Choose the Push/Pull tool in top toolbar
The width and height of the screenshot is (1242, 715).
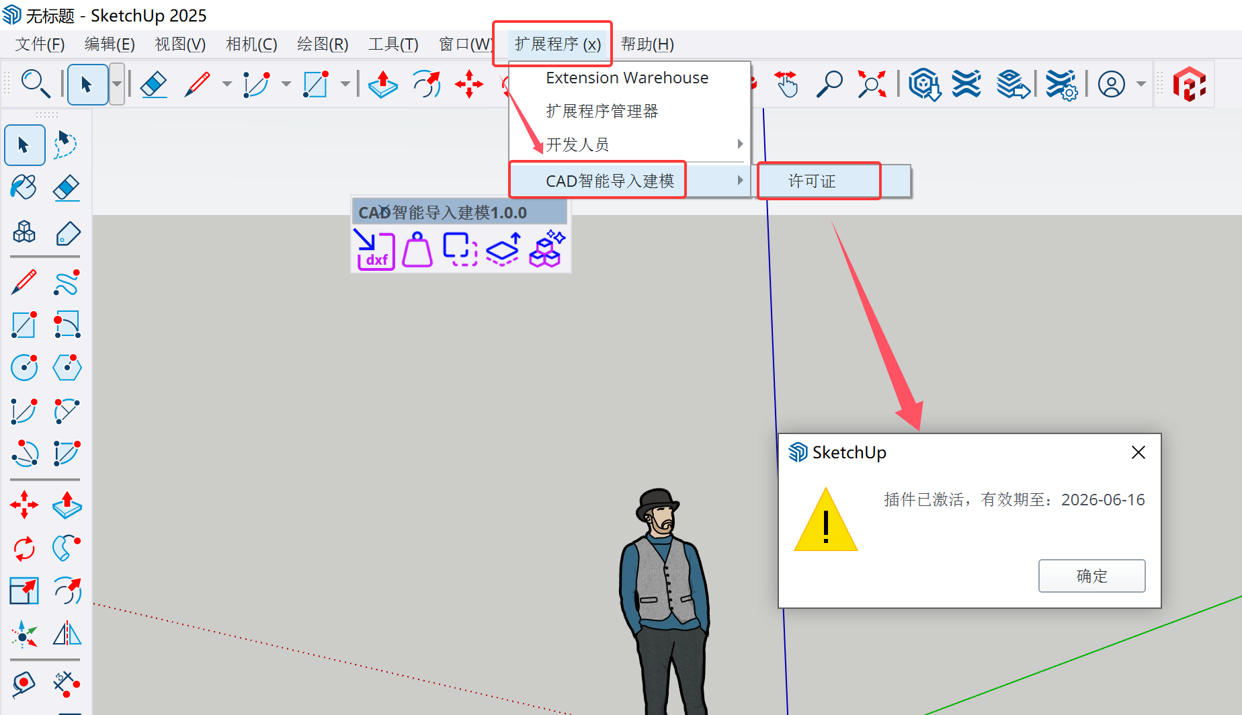click(383, 85)
